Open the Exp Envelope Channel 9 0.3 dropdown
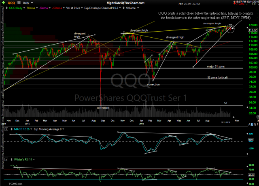259x186 pixels. click(120, 8)
